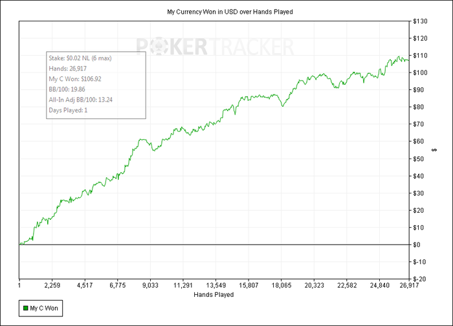Click the x-axis origin label 1

[x=19, y=285]
